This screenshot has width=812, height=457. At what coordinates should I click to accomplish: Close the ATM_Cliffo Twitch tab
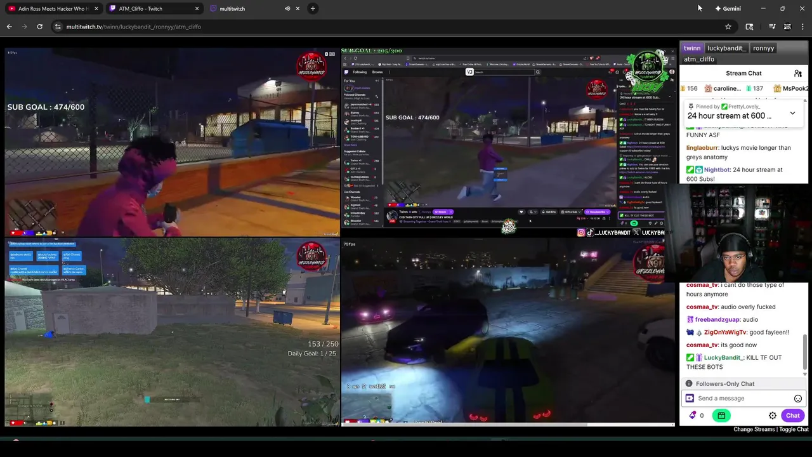point(197,8)
